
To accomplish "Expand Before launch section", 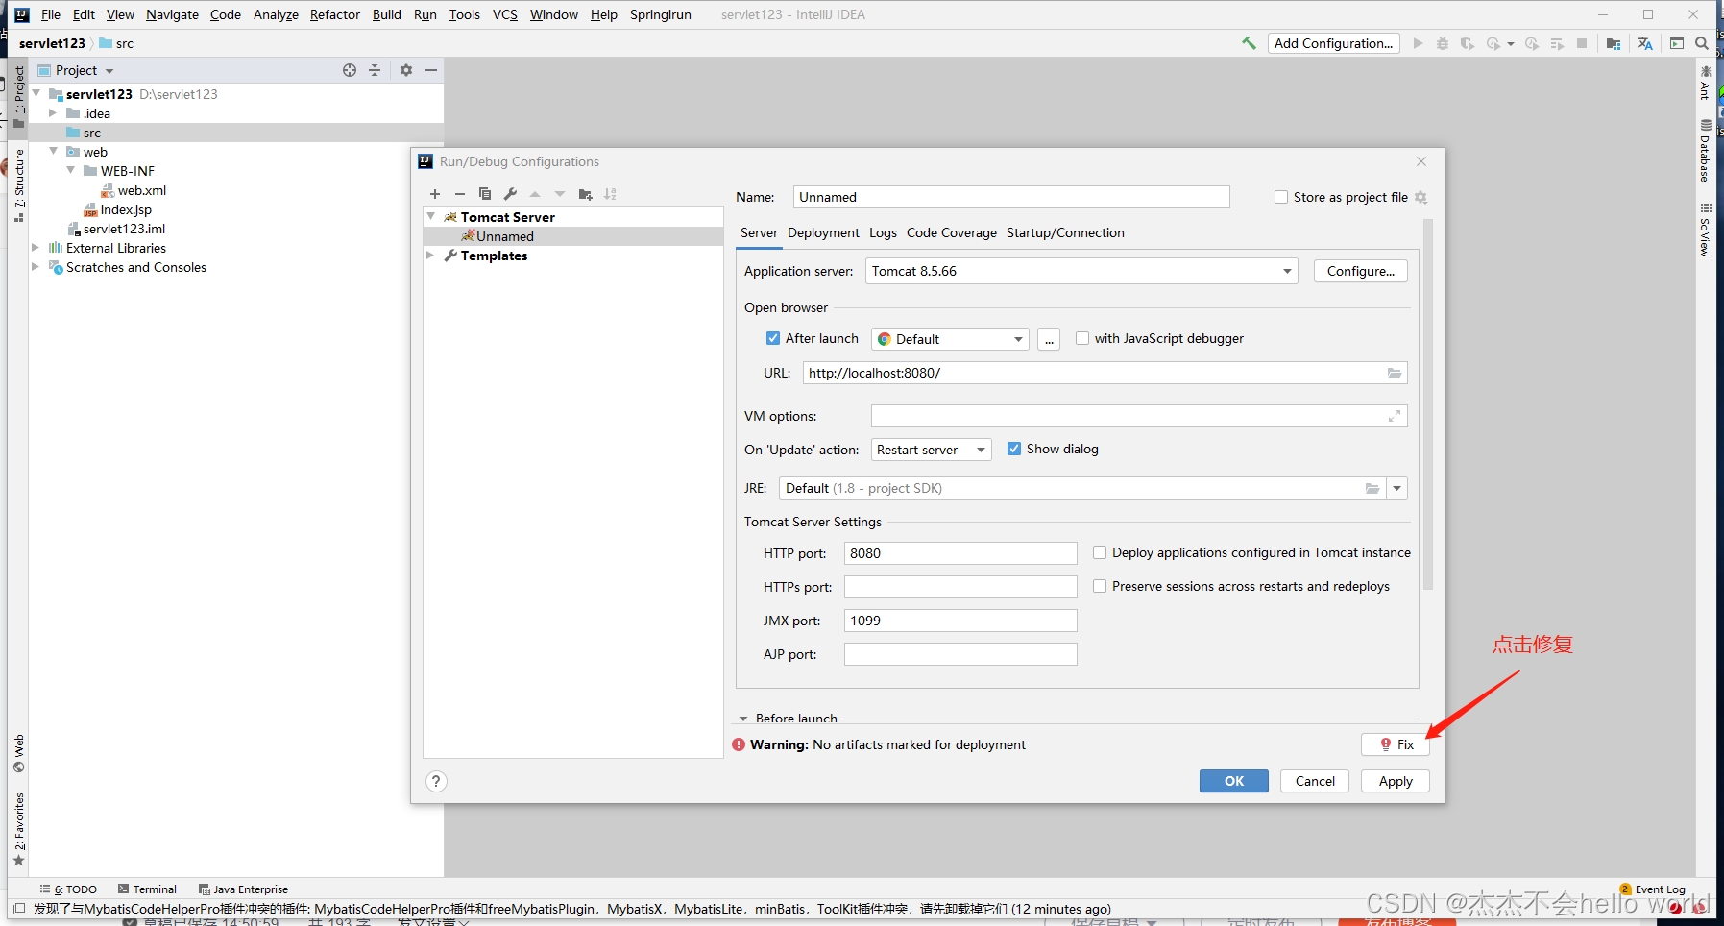I will [x=743, y=719].
